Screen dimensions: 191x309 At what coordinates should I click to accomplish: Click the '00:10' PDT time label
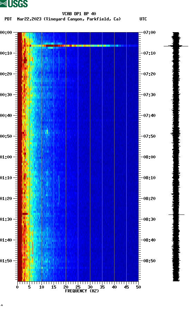(6, 53)
